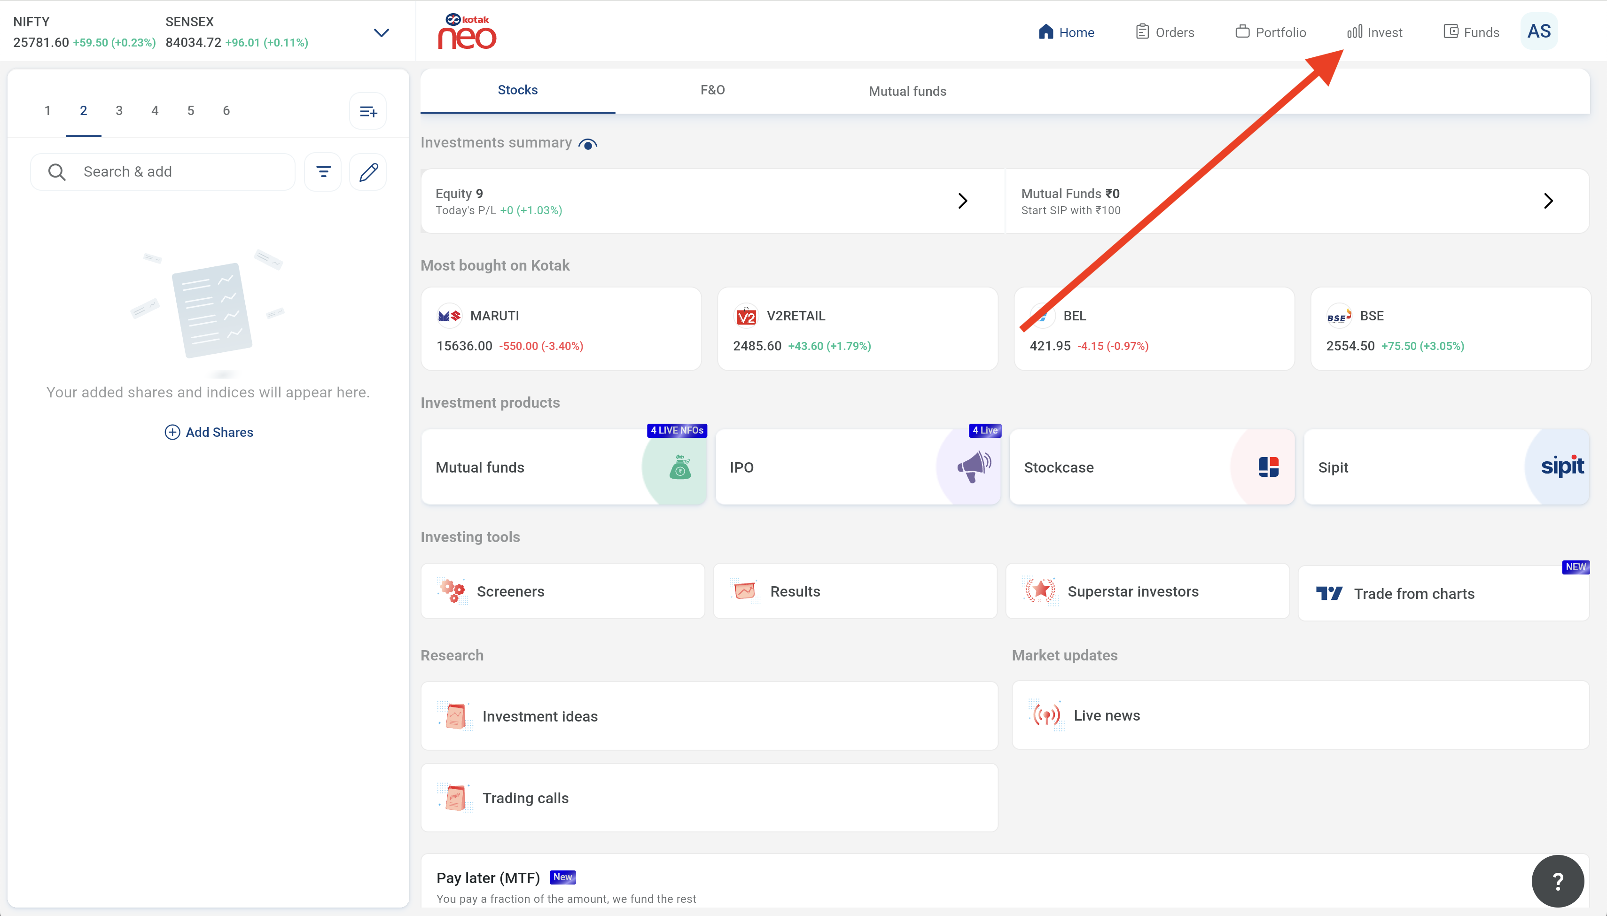Go to the Orders page
Viewport: 1607px width, 916px height.
pyautogui.click(x=1165, y=32)
